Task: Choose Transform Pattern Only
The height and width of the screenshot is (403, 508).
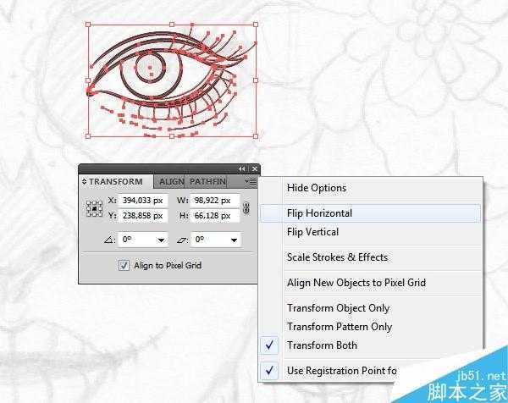Action: pos(370,327)
